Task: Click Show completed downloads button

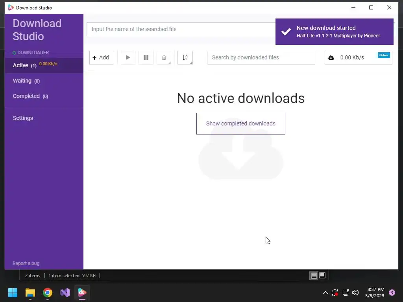Action: click(x=241, y=123)
